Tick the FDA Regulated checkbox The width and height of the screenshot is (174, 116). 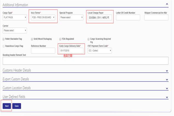60,39
